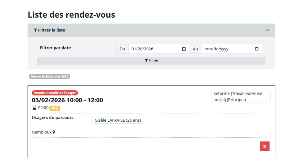
Task: Click into the Du date field 01/20/2026
Action: [x=155, y=49]
